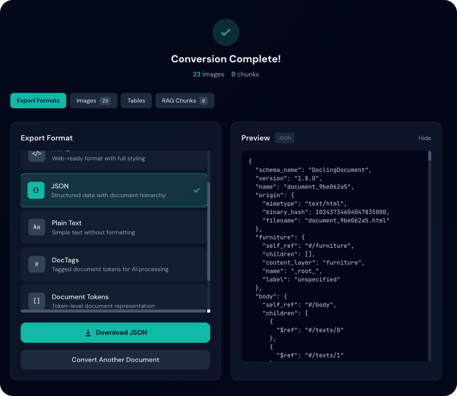Choose Plain Text as the export format

coord(114,227)
